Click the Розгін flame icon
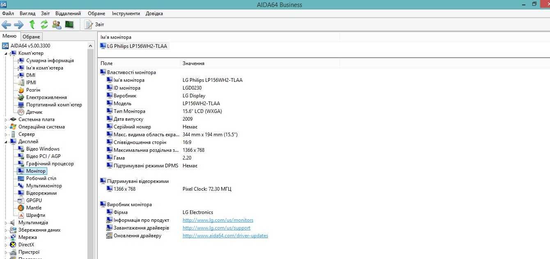 click(x=21, y=90)
